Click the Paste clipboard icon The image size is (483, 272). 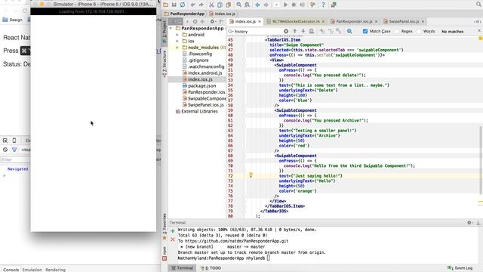228,5
